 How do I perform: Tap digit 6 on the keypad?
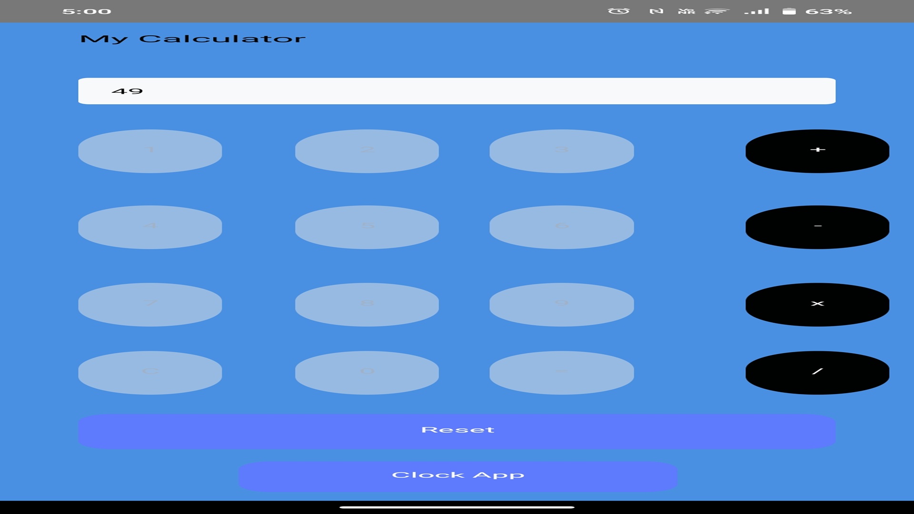tap(562, 227)
